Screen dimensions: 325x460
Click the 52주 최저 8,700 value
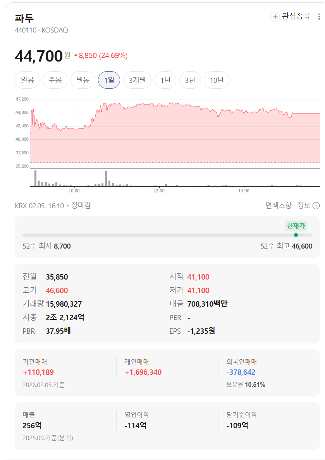click(62, 246)
